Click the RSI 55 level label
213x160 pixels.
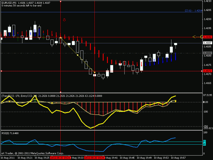point(204,142)
